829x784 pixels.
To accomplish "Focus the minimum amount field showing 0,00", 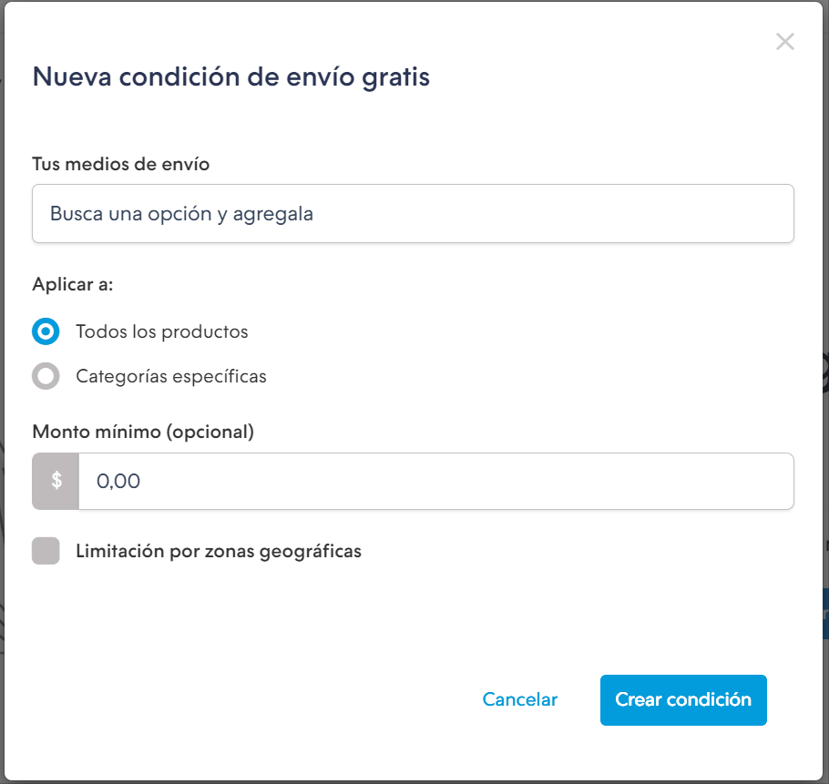I will click(436, 482).
